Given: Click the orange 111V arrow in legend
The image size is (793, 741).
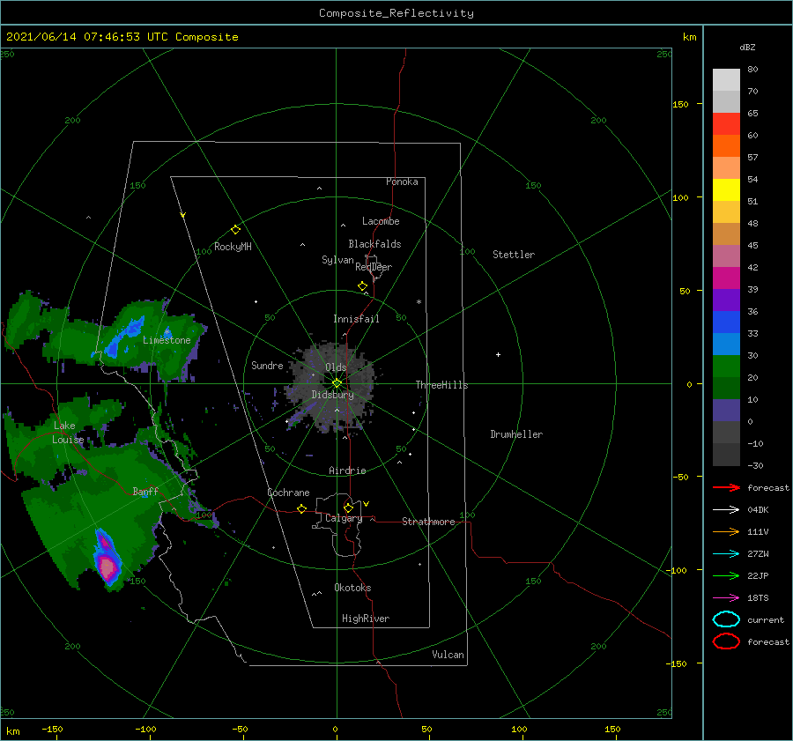Looking at the screenshot, I should (726, 531).
